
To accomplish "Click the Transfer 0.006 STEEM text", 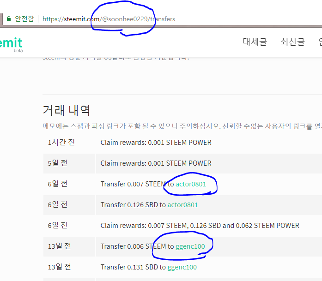I will 133,246.
